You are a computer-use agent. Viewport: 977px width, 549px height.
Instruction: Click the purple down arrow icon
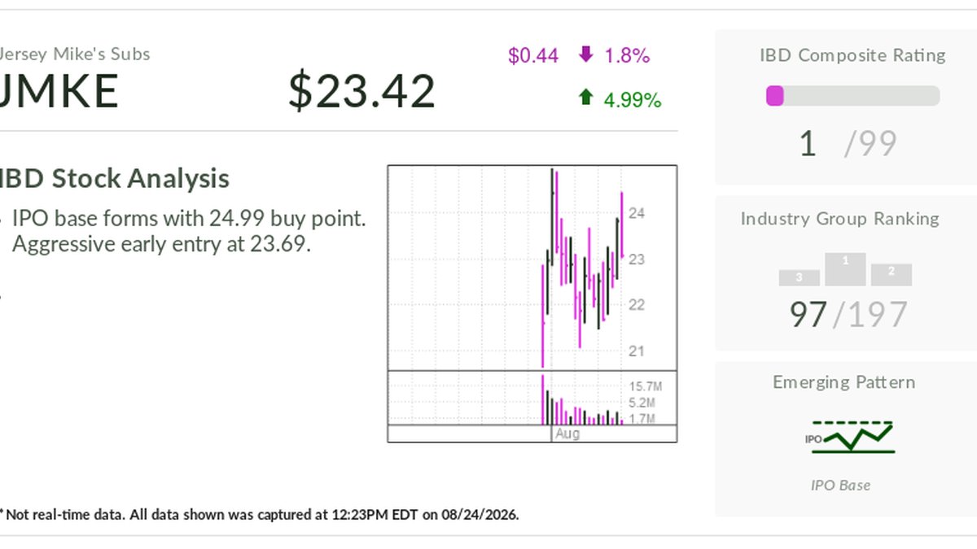coord(585,55)
